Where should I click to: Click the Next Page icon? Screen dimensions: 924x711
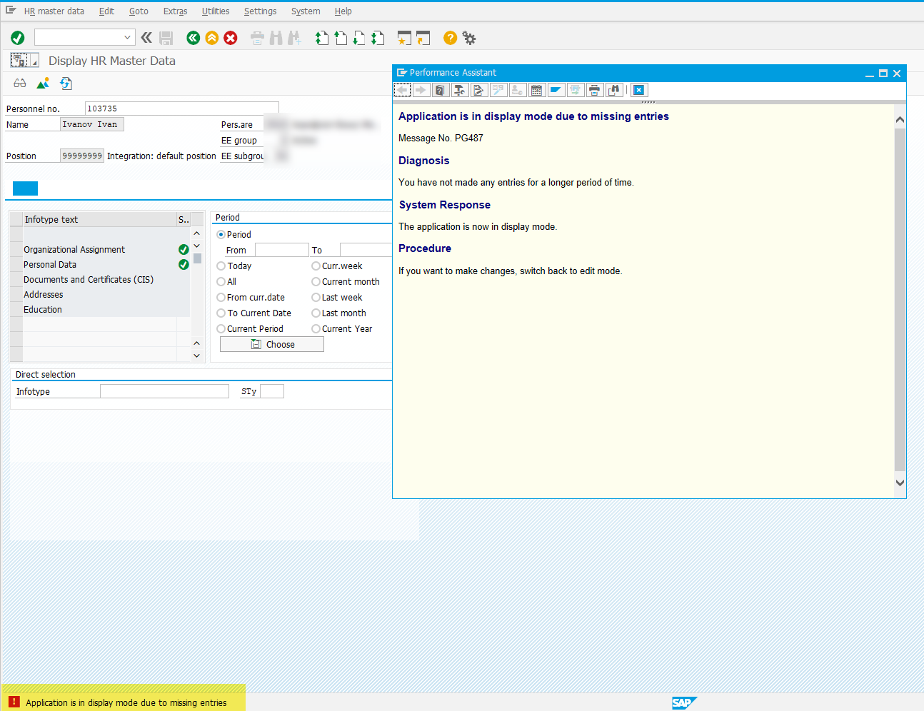coord(359,38)
